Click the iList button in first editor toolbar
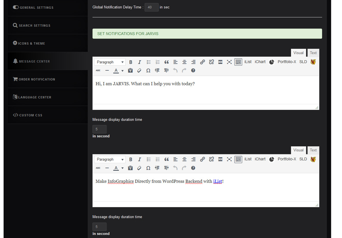This screenshot has width=342, height=238. (248, 62)
